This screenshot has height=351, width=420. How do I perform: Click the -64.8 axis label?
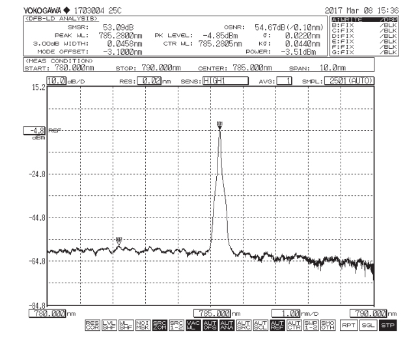point(37,261)
